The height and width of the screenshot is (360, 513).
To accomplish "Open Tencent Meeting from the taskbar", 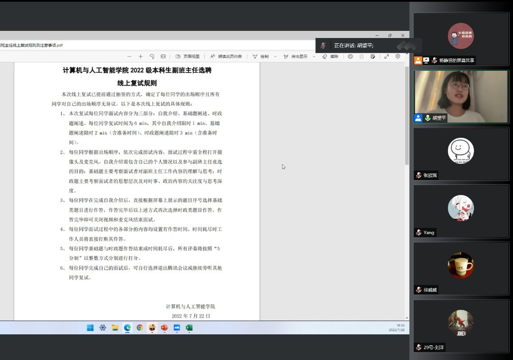I will [x=177, y=328].
